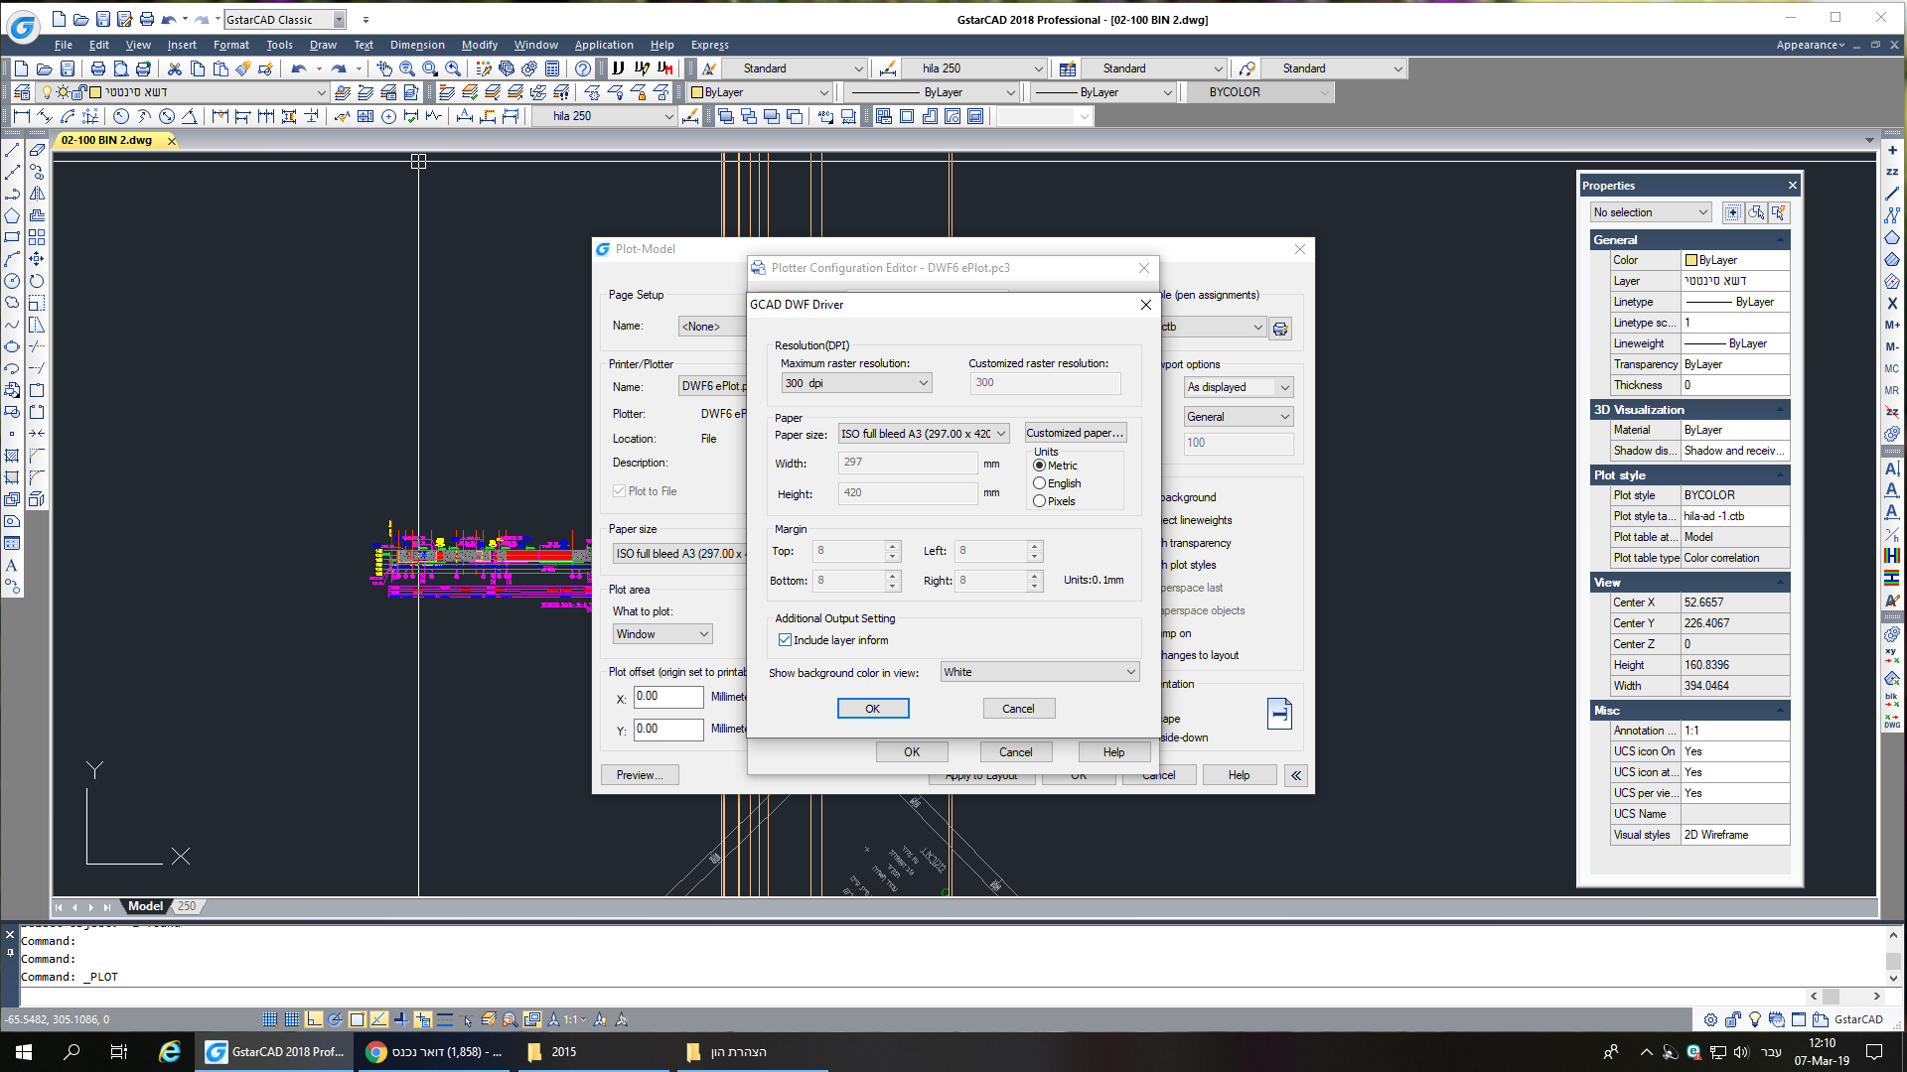Toggle the Plot to File checkbox
The height and width of the screenshot is (1072, 1907).
pyautogui.click(x=619, y=491)
